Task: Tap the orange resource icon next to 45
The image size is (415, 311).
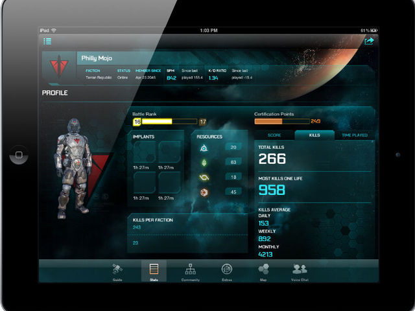Action: tap(204, 192)
